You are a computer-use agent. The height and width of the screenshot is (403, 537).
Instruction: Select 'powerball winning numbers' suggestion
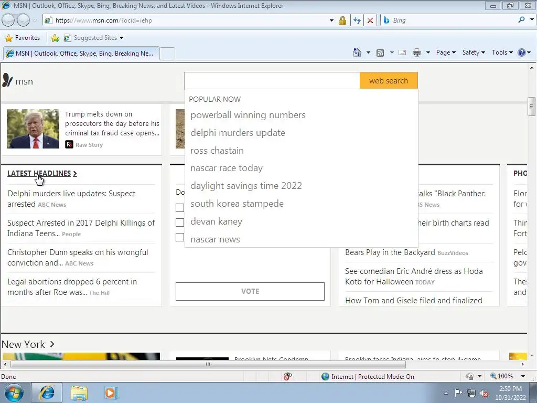click(248, 115)
